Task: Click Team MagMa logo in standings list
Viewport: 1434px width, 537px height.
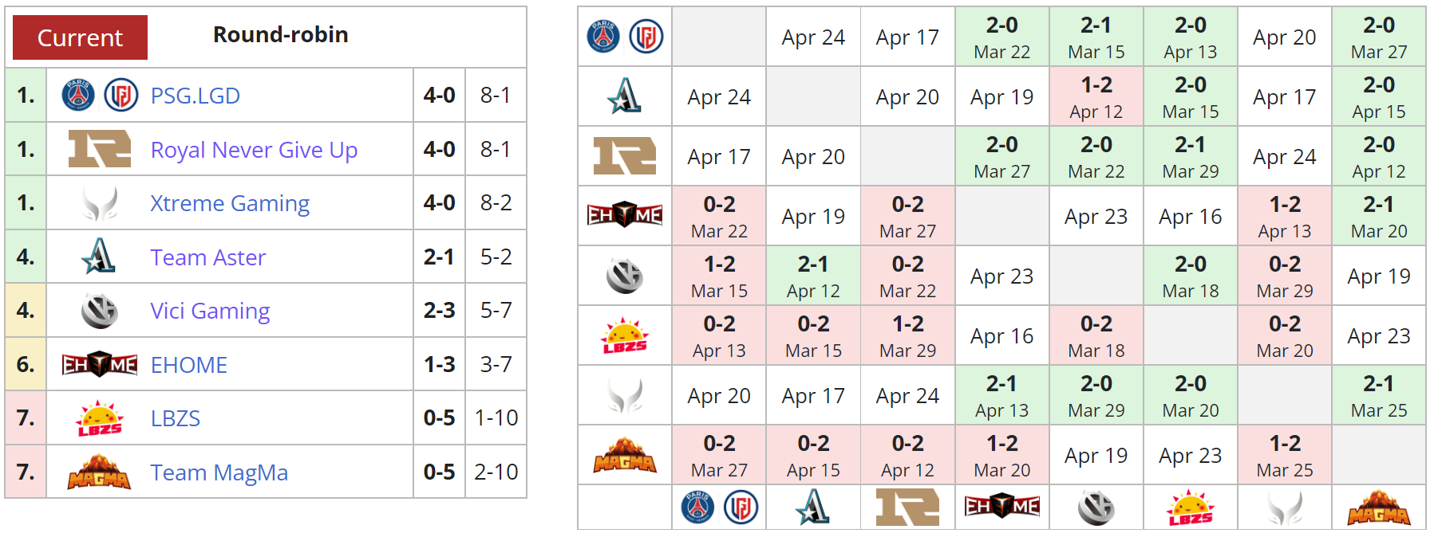Action: click(99, 472)
